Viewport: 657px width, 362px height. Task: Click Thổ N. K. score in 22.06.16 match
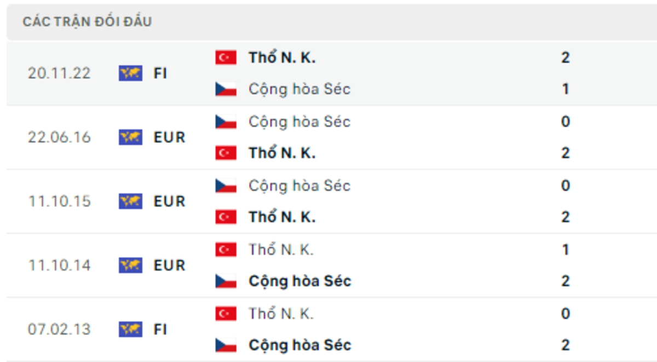(566, 153)
